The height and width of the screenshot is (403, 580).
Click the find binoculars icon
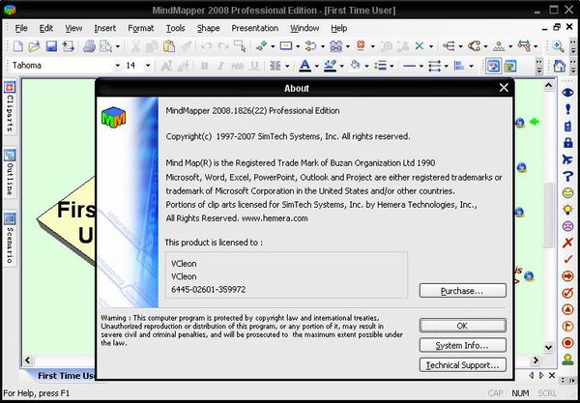click(x=335, y=46)
